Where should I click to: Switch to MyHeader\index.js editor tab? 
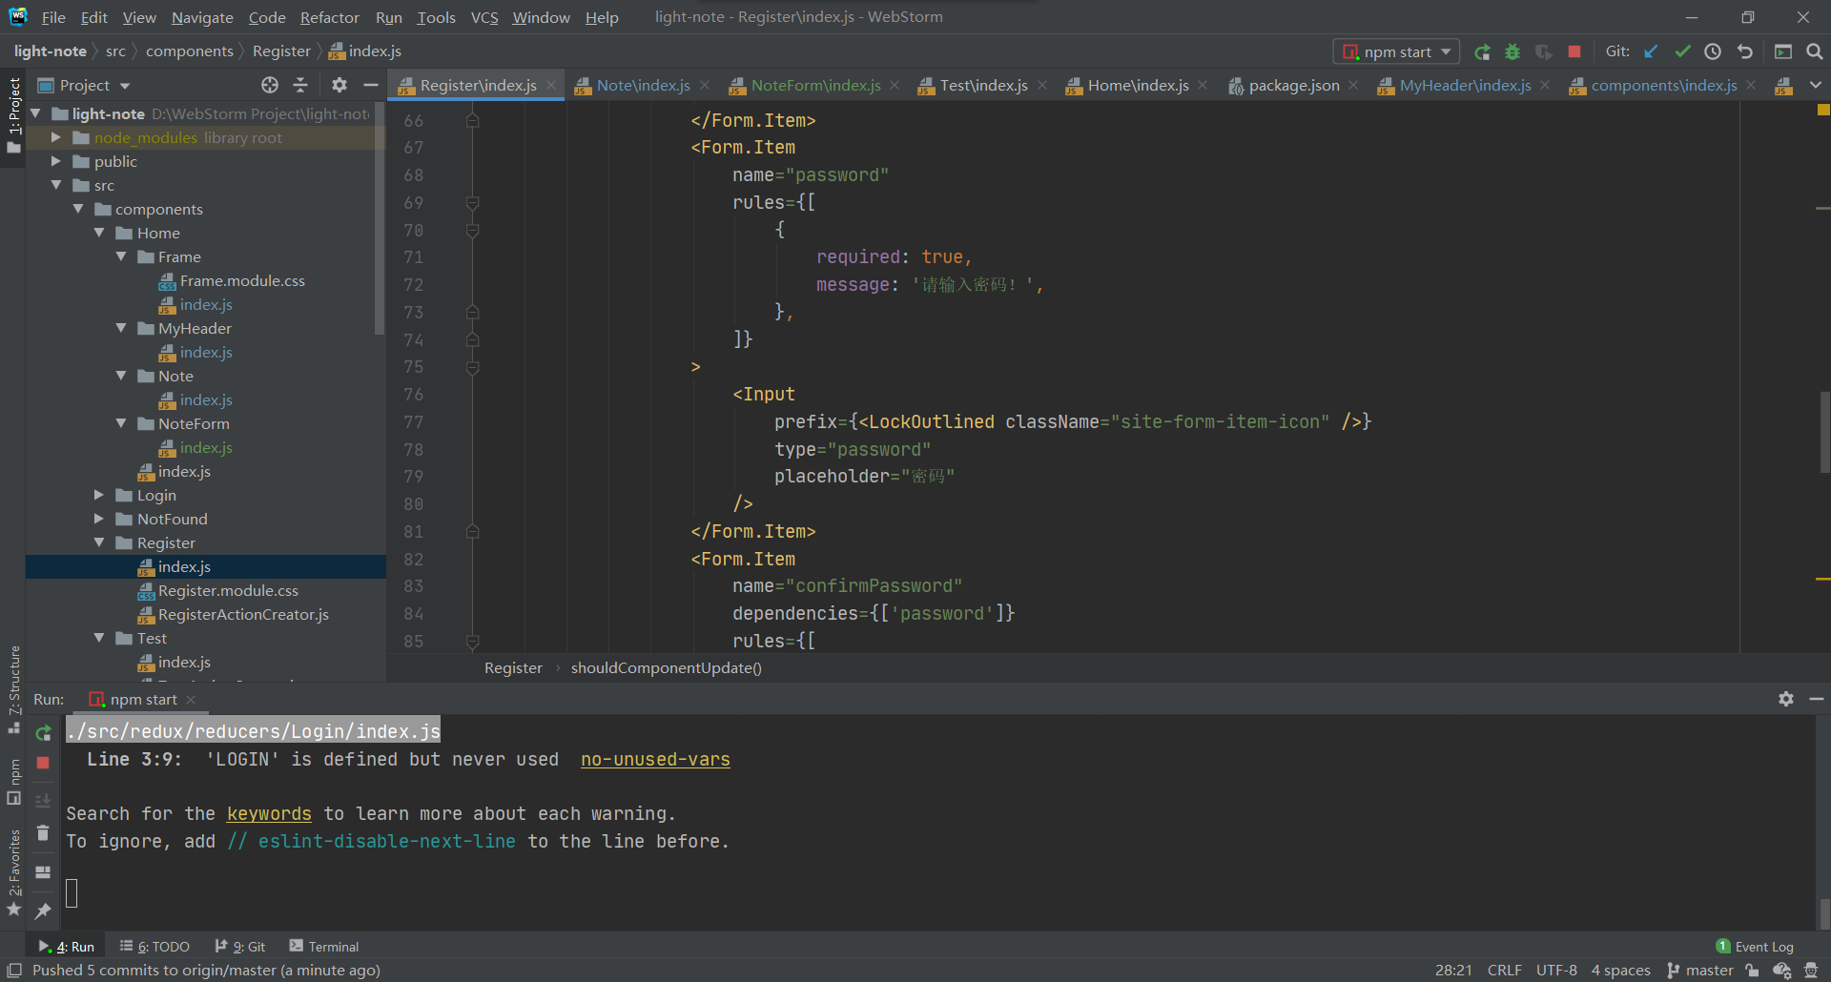(1465, 86)
